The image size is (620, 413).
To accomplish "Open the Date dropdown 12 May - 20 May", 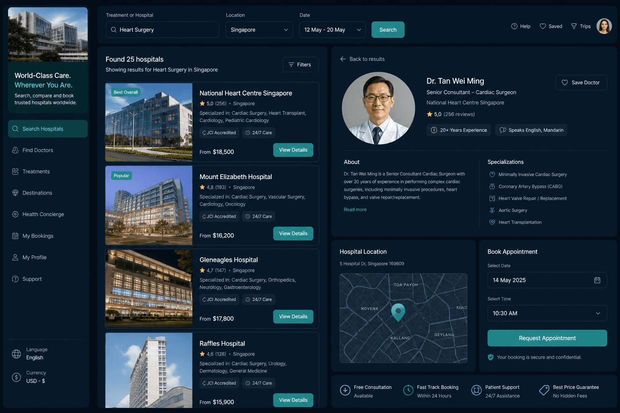I will pyautogui.click(x=332, y=30).
